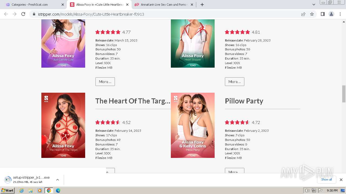Image resolution: width=346 pixels, height=194 pixels.
Task: Click Release date March 15, 2023 text
Action: point(116,40)
